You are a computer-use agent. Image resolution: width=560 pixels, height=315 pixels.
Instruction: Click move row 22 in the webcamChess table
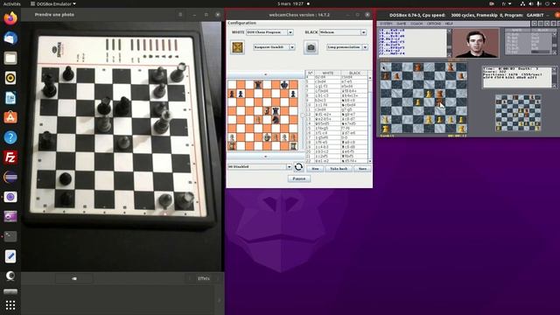(336, 161)
